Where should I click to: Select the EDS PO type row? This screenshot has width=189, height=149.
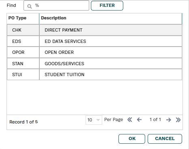point(94,41)
